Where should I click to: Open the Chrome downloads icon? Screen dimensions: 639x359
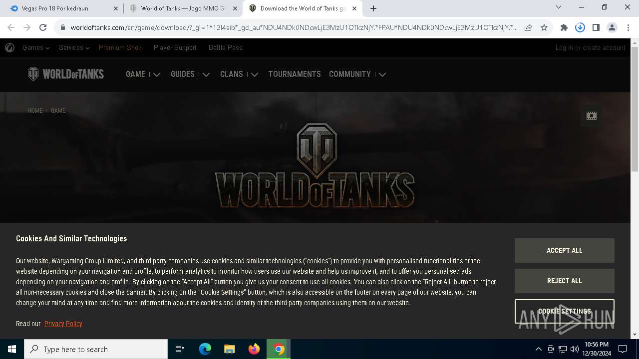[580, 27]
